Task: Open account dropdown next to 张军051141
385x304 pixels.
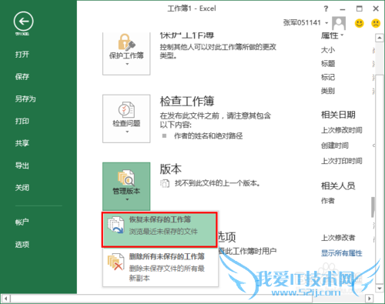Action: point(326,23)
